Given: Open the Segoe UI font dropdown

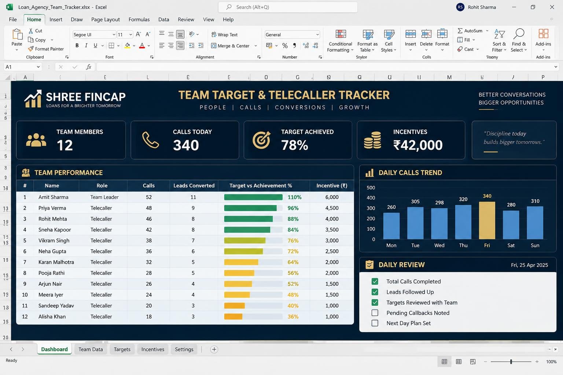Looking at the screenshot, I should pos(114,34).
